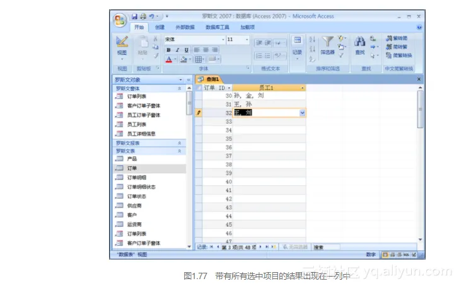Go to first record in navigator

[x=211, y=247]
